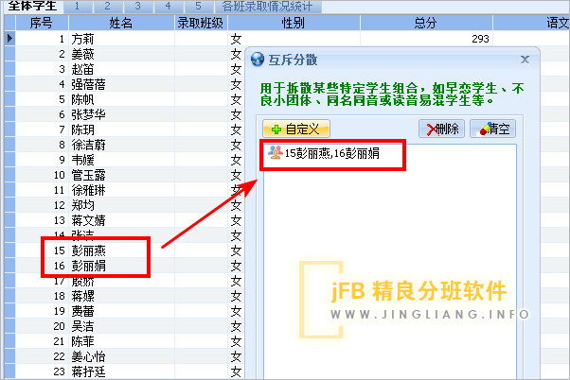
Task: Select student 徐洁蔚
Action: 88,145
